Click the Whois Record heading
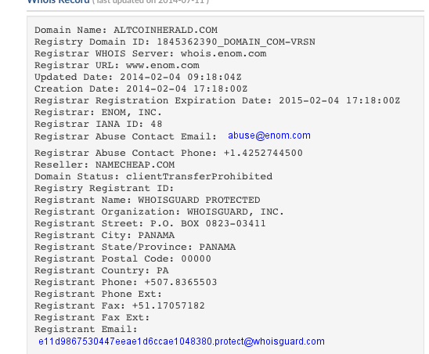Screen dimensions: 429x354 (58, 2)
